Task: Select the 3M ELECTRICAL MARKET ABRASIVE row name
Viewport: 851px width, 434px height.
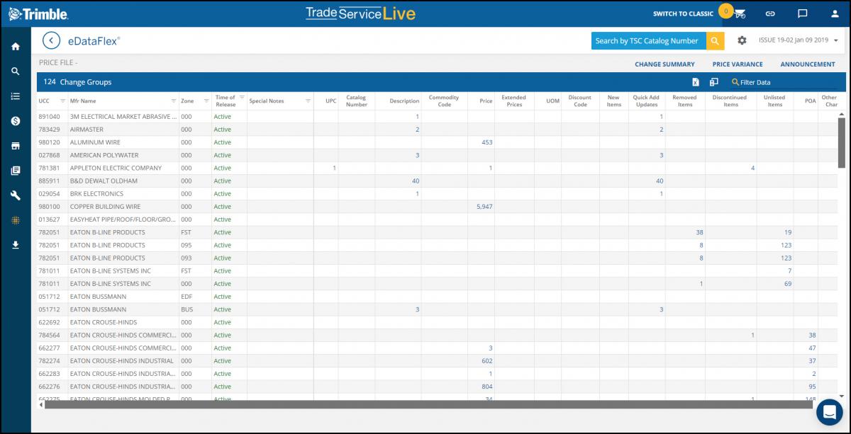Action: (x=123, y=117)
